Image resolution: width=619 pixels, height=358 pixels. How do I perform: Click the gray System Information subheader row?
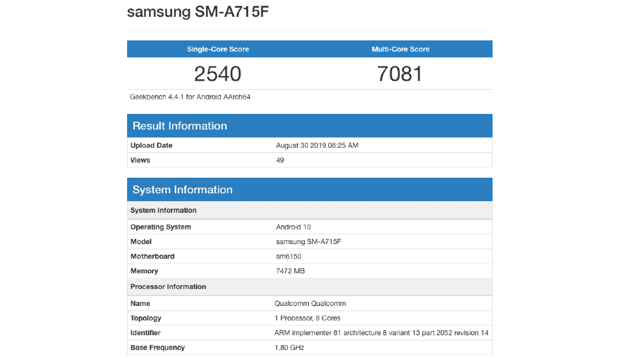click(309, 210)
